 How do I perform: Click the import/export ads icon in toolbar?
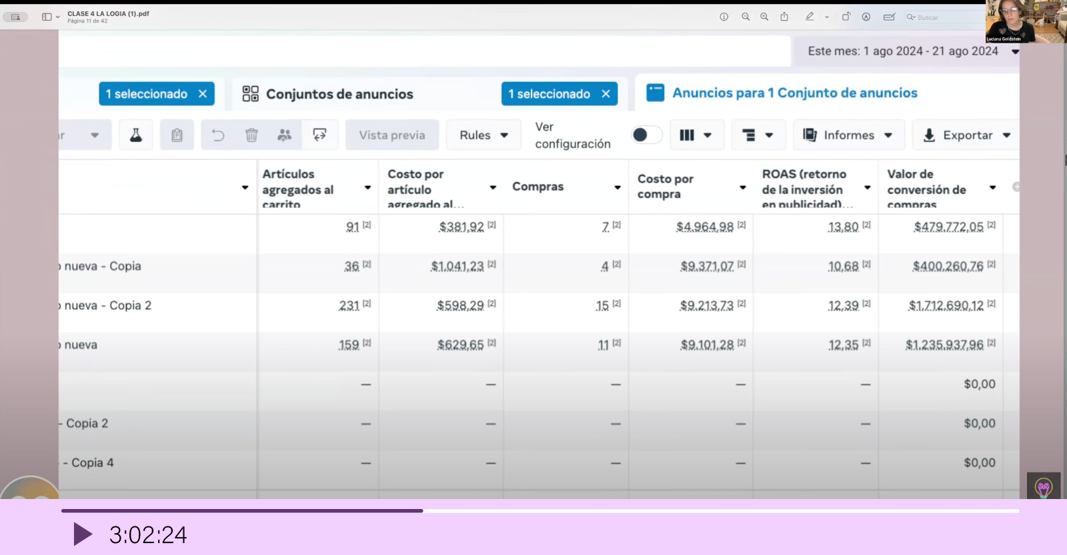click(320, 135)
